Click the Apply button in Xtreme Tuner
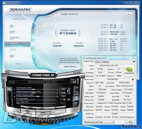142x129 pixels. coord(38,108)
